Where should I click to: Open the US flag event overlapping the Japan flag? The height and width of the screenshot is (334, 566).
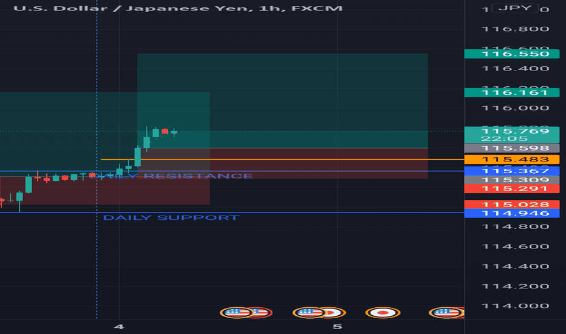tap(309, 312)
